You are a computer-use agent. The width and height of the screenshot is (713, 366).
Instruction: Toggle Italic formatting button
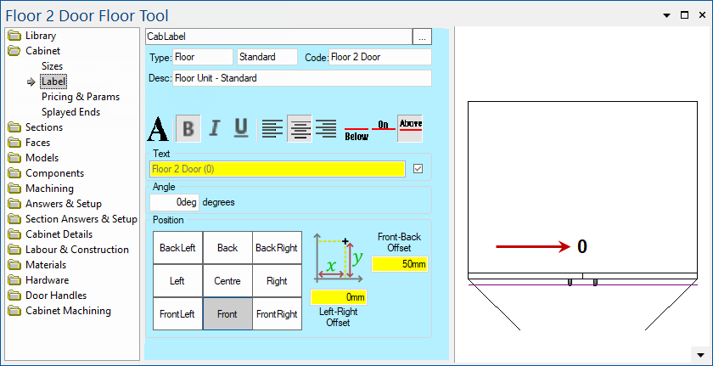click(x=214, y=129)
